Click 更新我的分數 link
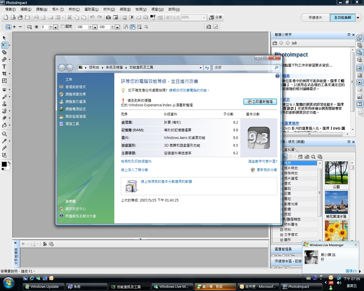The image size is (364, 291). (267, 170)
